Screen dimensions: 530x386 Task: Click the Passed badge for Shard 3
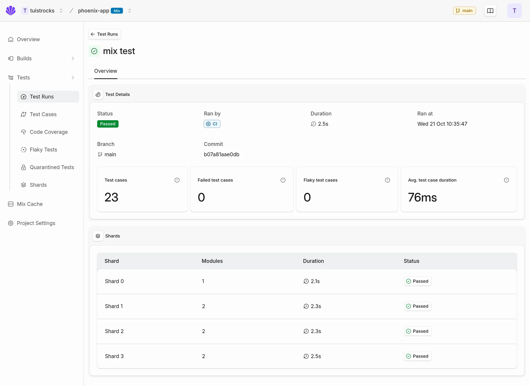click(418, 356)
